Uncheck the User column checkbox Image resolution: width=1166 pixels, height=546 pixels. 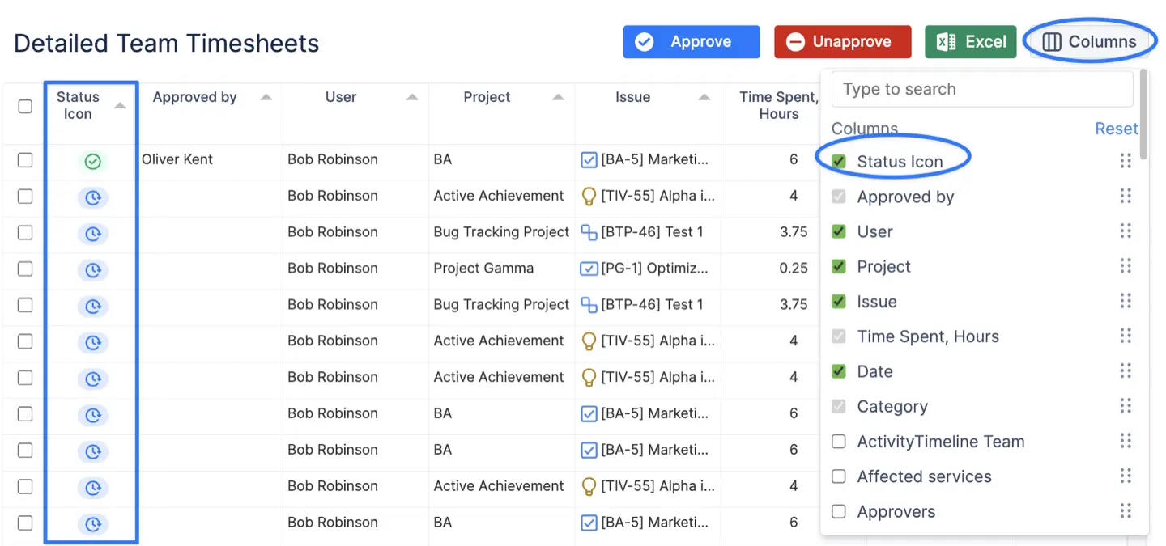(840, 231)
